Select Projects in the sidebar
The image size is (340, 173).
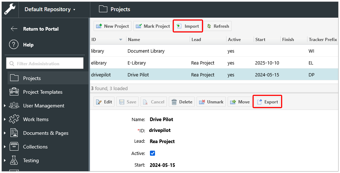(x=48, y=78)
